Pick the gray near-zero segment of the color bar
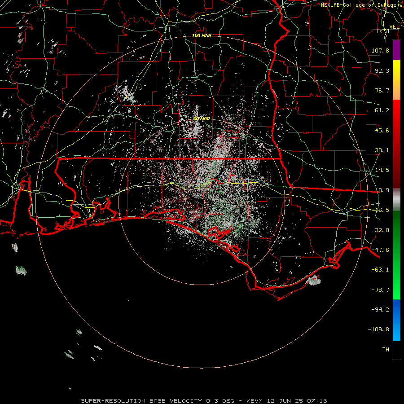The width and height of the screenshot is (404, 404). click(396, 200)
